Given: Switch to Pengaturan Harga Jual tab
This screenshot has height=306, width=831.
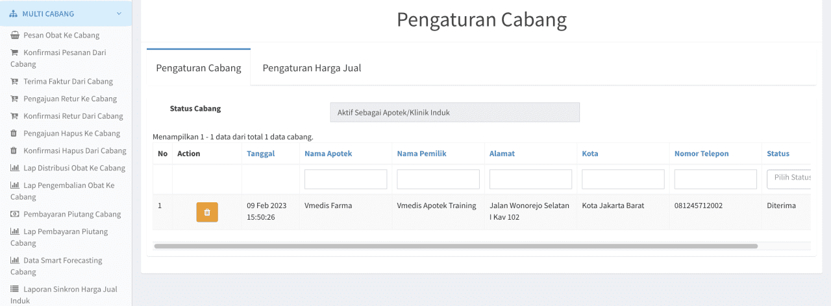Looking at the screenshot, I should pyautogui.click(x=312, y=67).
